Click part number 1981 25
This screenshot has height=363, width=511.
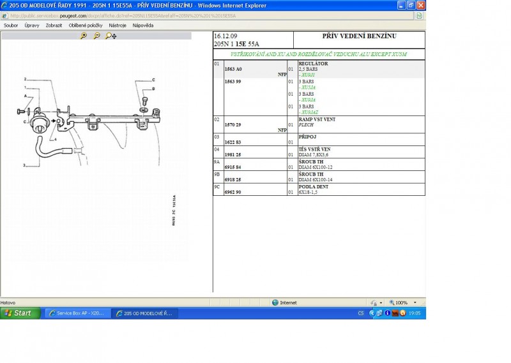point(233,154)
